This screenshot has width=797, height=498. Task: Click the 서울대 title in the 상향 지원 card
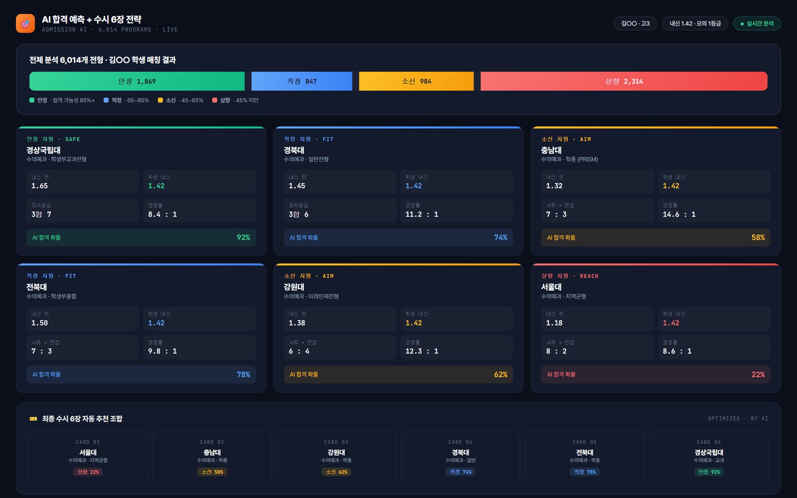(x=551, y=287)
